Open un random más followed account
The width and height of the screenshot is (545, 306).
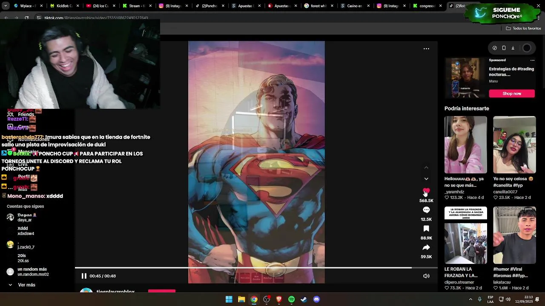pos(28,272)
